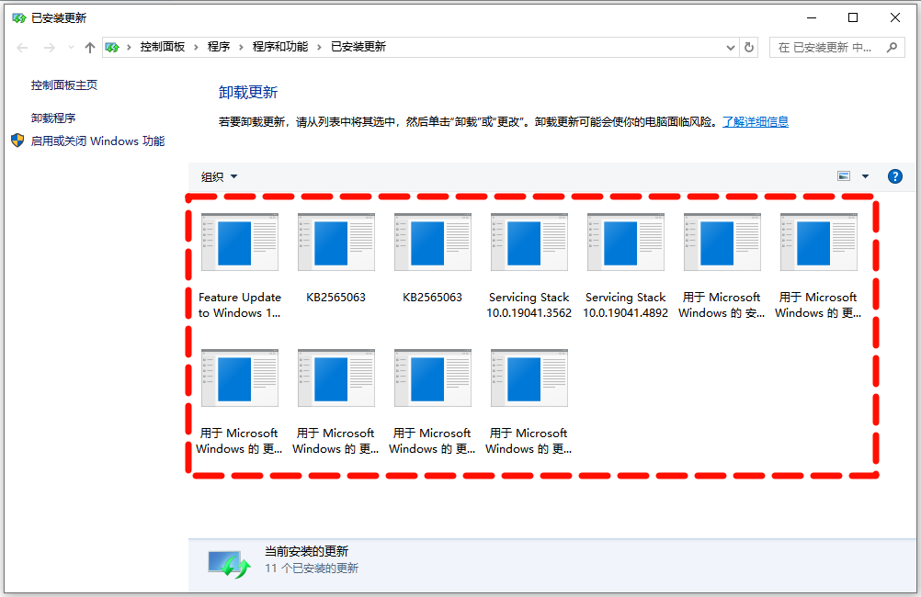Click the shield icon beside Windows features
Screen dimensions: 921x597
coord(17,141)
